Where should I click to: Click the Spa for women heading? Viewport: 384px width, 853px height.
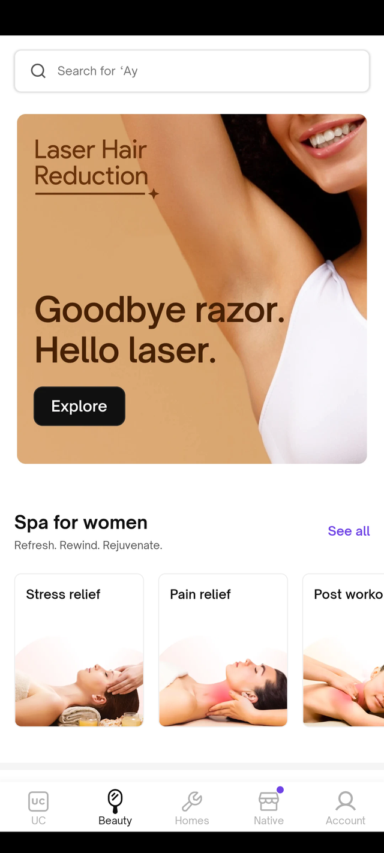(x=81, y=522)
